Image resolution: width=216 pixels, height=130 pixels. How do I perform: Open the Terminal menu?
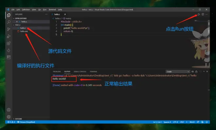[52, 10]
